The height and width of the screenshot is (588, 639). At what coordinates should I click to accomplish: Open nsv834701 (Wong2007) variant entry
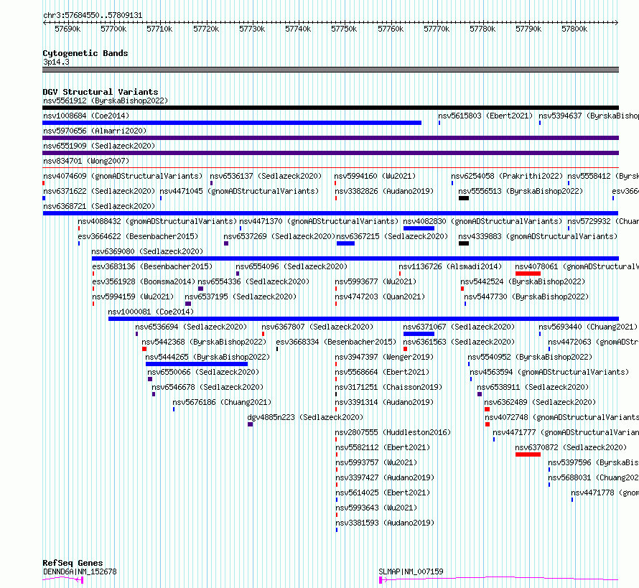86,161
